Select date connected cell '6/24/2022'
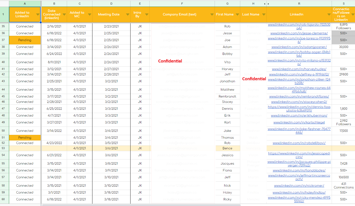Viewport: 355px width, 206px height. pos(54,54)
